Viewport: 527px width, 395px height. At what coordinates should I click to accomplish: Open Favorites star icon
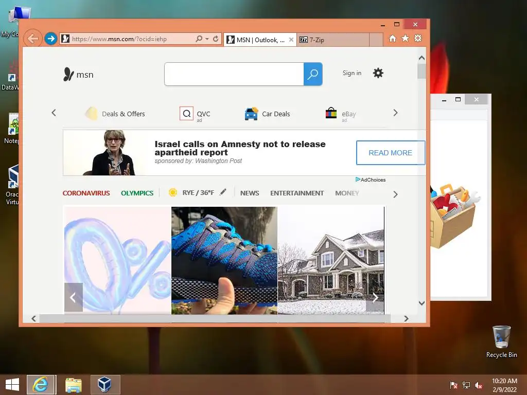click(406, 38)
